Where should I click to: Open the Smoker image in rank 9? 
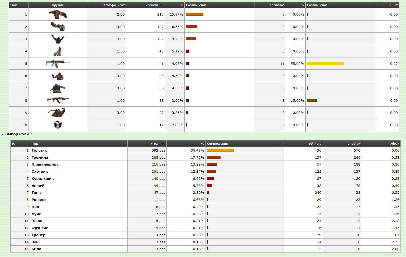[x=57, y=113]
